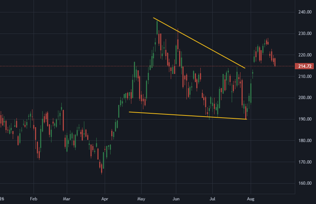Screen dimensions: 316x204
Task: Click the Jul label on time axis
Action: pos(212,199)
